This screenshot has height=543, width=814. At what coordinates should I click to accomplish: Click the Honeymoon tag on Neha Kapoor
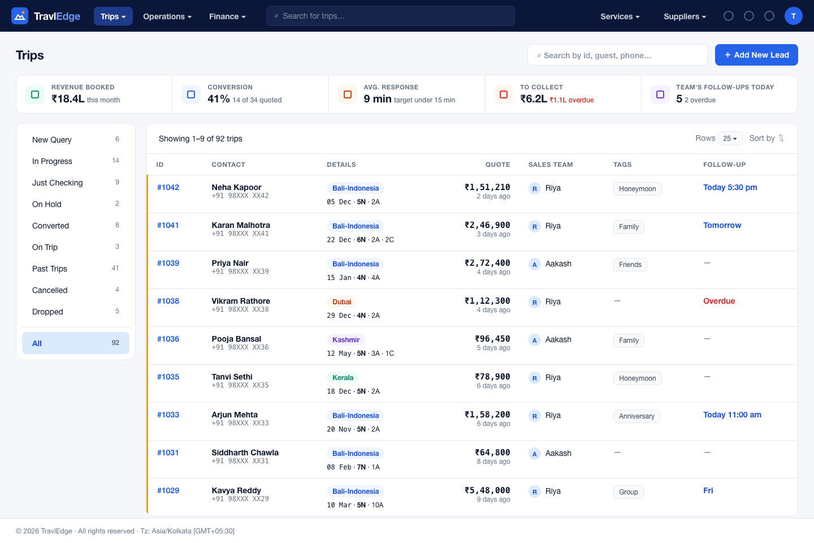click(x=637, y=189)
